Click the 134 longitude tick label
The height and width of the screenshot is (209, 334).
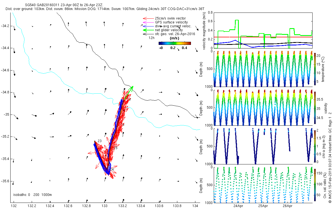[195, 206]
